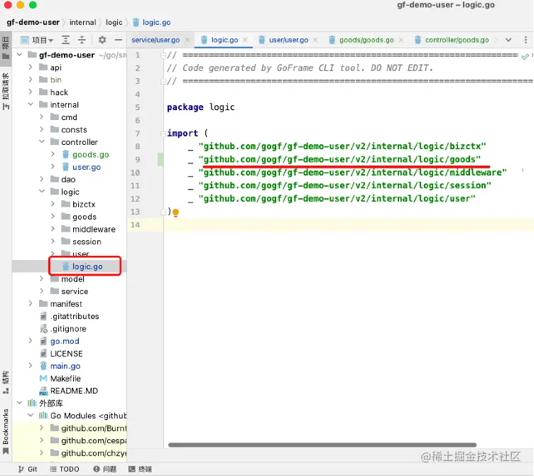Open 问题 problems tool window

[x=105, y=469]
